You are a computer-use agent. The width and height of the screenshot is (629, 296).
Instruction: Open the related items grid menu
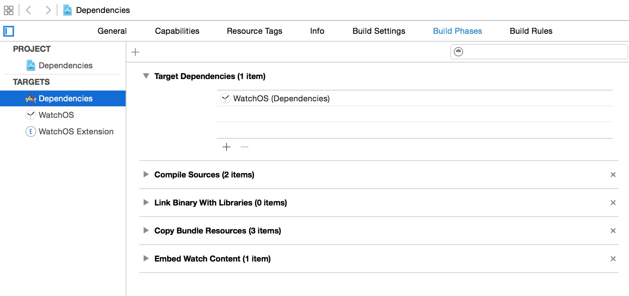pos(9,10)
